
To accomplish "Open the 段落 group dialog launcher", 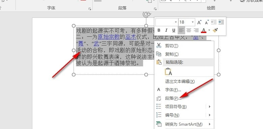I will [155, 9].
